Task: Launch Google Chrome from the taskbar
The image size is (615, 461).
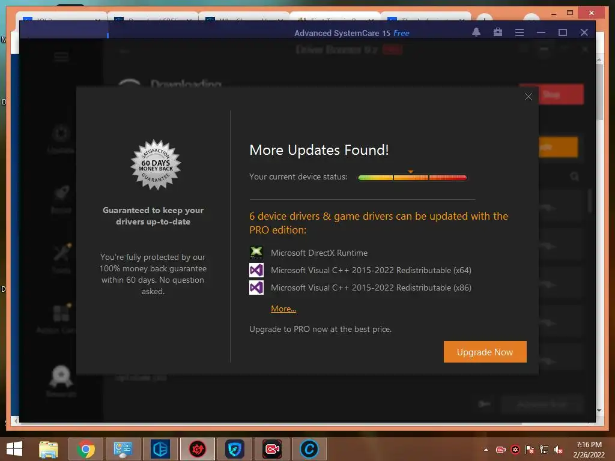Action: pyautogui.click(x=86, y=449)
